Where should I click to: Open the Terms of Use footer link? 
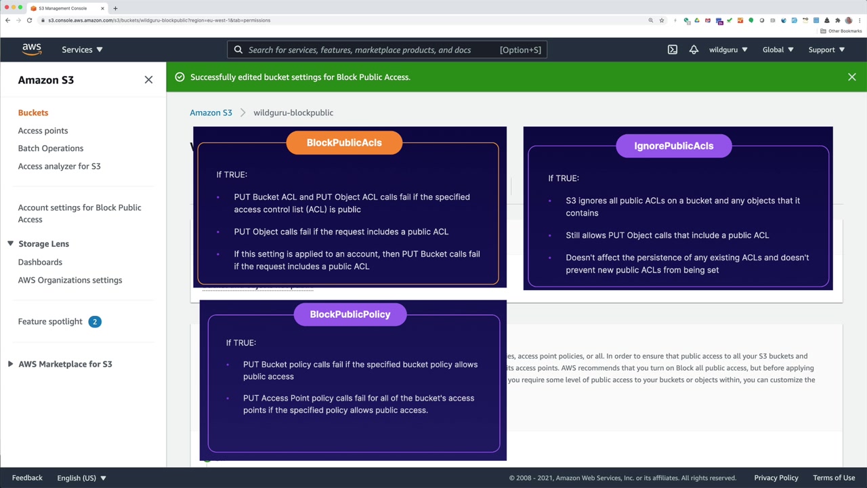tap(834, 478)
